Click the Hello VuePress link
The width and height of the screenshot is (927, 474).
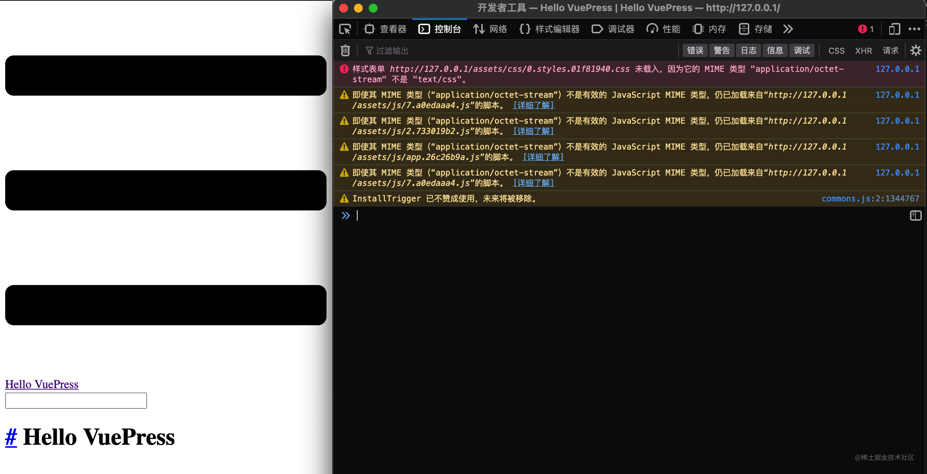tap(41, 384)
